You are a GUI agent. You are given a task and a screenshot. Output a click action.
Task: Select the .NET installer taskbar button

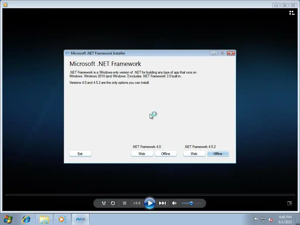pos(81,219)
